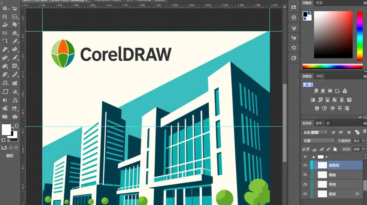Select the corner-bracket crop tool in the toolbox
367x205 pixels.
(x=5, y=41)
